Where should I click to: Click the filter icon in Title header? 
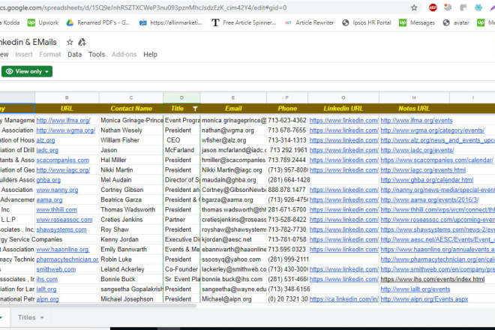[x=195, y=109]
